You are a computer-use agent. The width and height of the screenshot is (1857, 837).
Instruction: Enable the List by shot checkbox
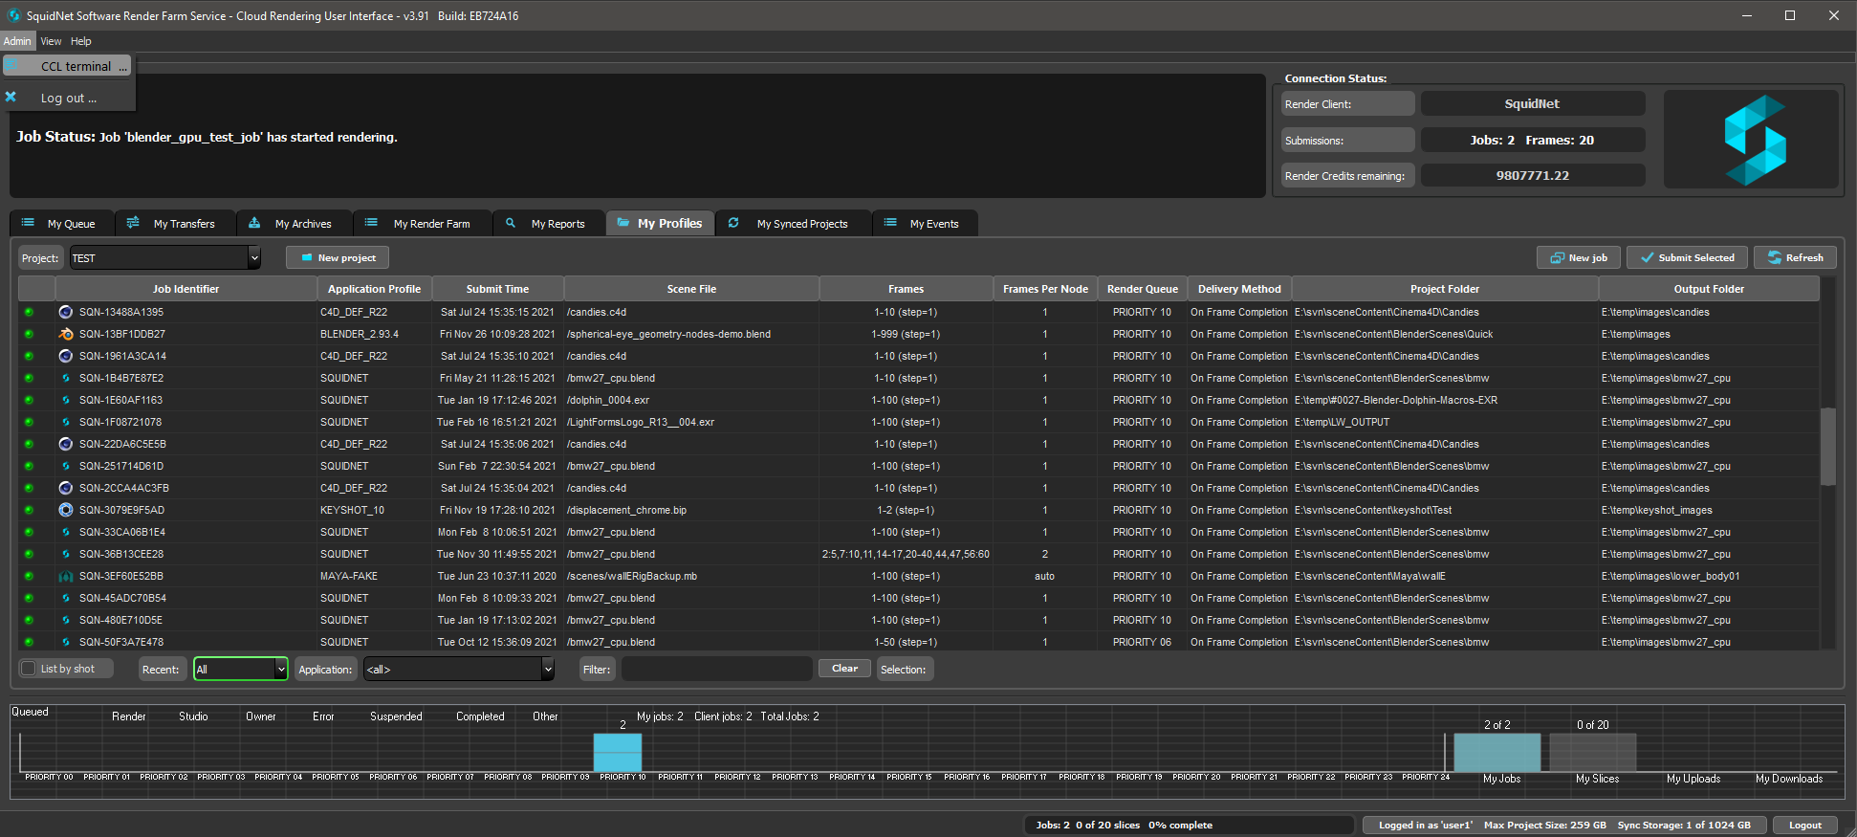coord(29,669)
